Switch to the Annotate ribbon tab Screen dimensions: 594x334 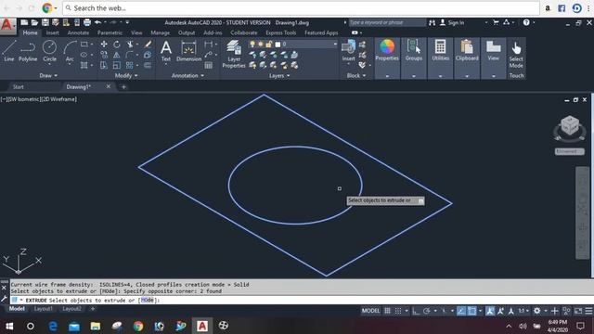78,33
